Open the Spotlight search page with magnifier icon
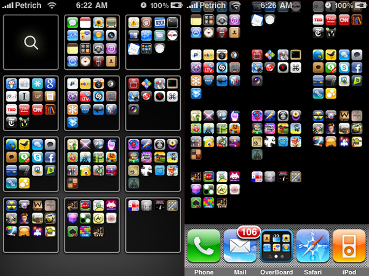 (31, 42)
